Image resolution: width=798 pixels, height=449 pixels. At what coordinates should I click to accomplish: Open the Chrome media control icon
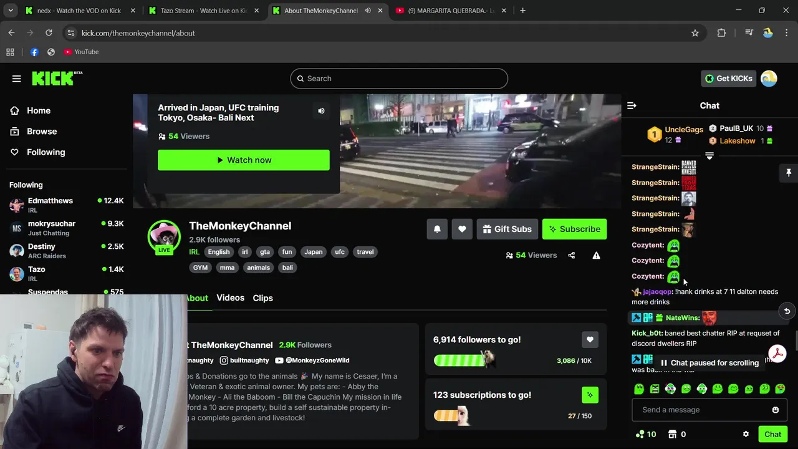(749, 33)
